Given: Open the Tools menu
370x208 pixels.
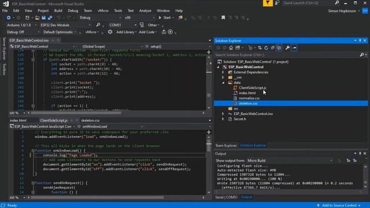Looking at the screenshot, I should click(118, 10).
